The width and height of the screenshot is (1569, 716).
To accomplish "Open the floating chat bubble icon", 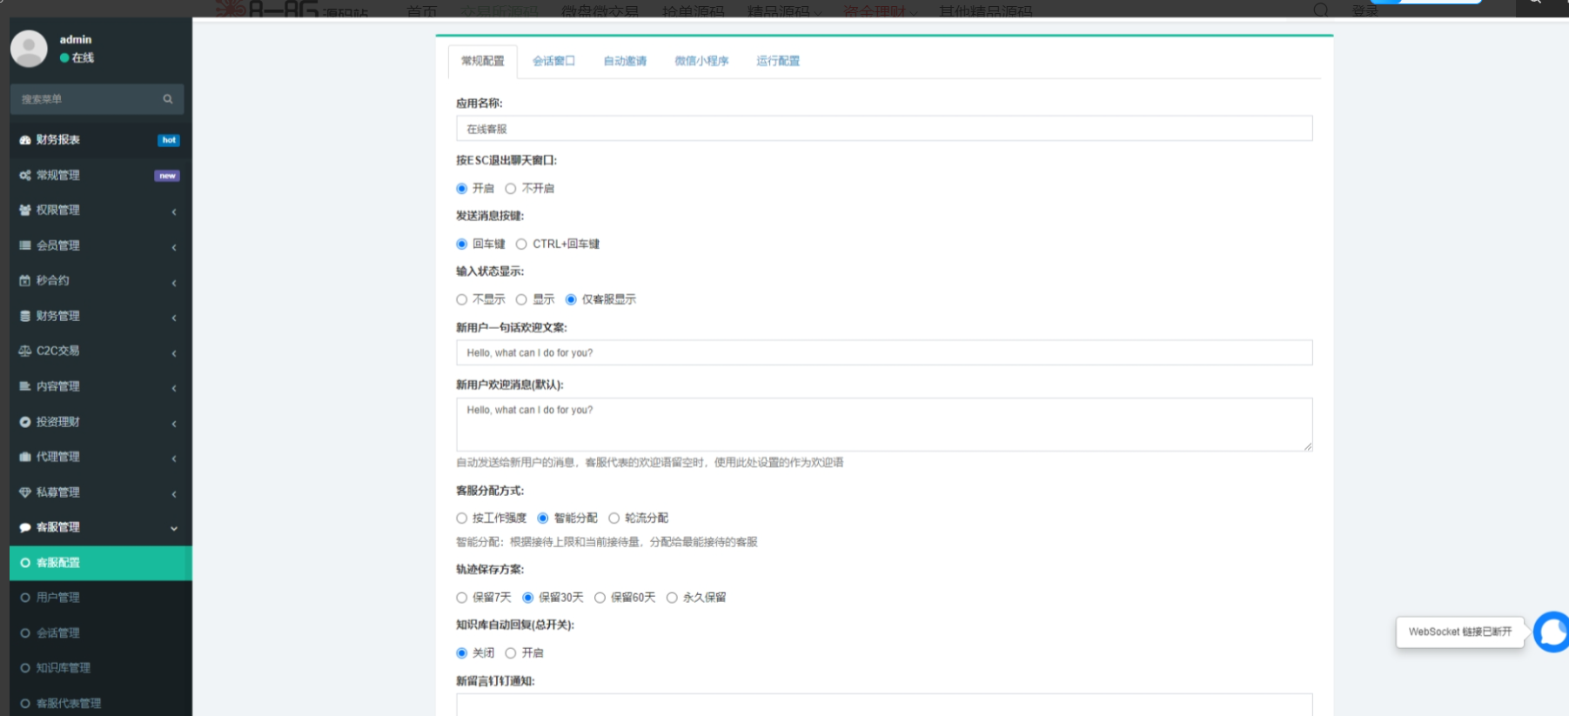I will click(x=1552, y=632).
